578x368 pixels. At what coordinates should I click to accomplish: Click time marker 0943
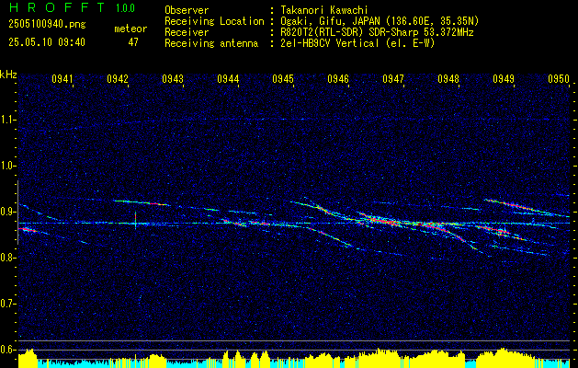(173, 79)
